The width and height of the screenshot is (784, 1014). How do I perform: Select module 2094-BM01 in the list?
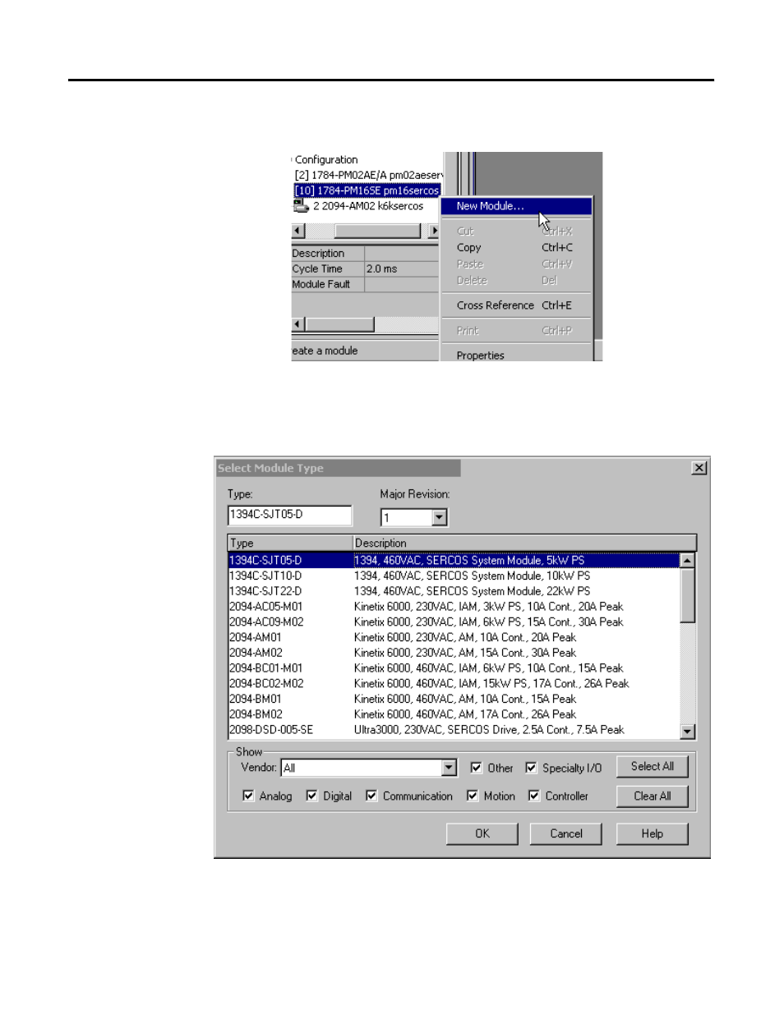(454, 700)
